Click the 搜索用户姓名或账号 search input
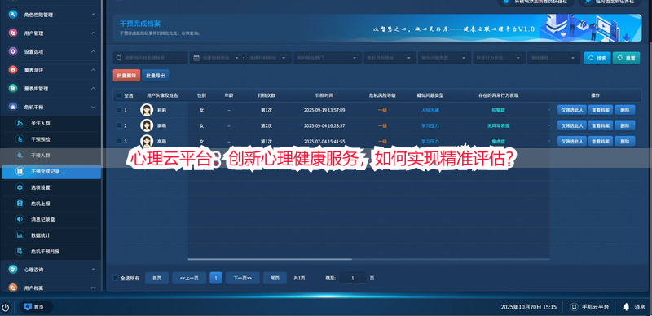Screen dimensions: 652x316 coord(151,58)
